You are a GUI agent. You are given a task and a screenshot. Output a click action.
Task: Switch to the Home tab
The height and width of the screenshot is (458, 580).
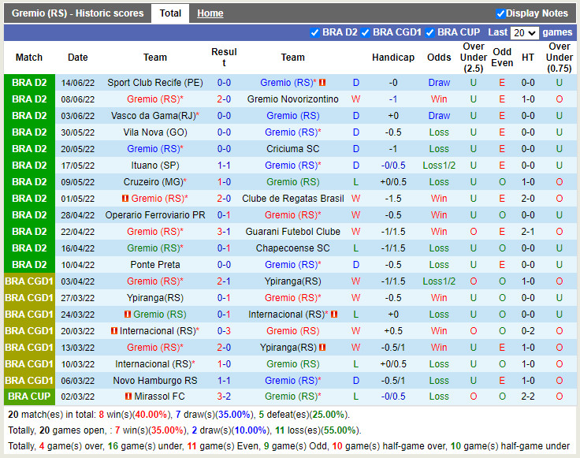[x=210, y=13]
